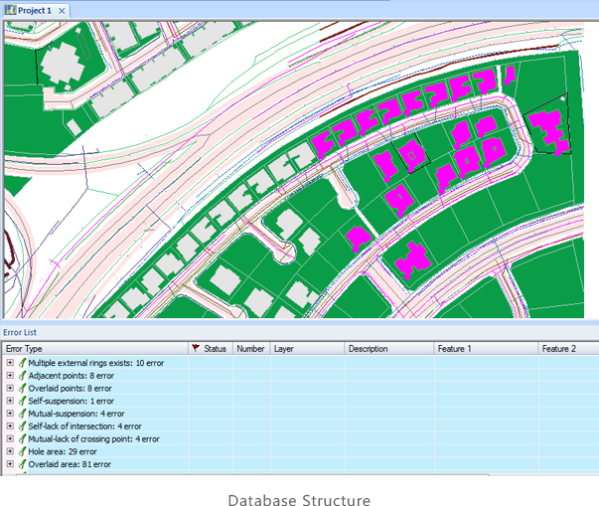Click the checkmark icon for Hole area
This screenshot has height=506, width=599.
pyautogui.click(x=21, y=451)
